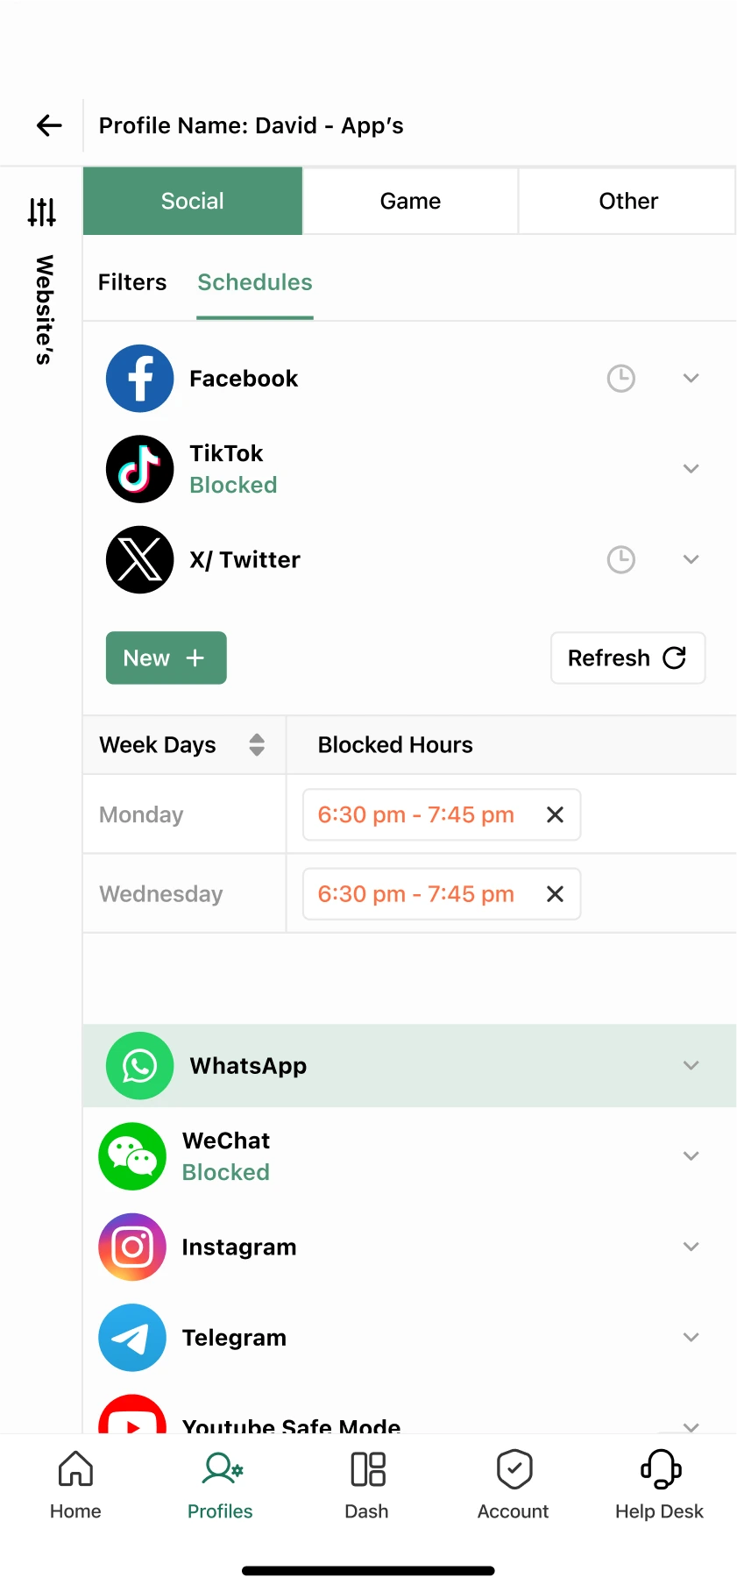Viewport: 737px width, 1592px height.
Task: Expand the TikTok row chevron
Action: 691,469
